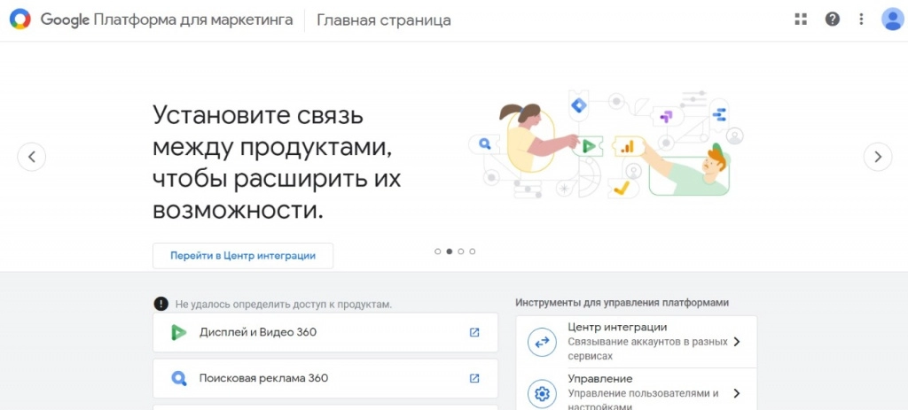Open the Поисковая реклама 360 card
The width and height of the screenshot is (908, 410).
[x=325, y=379]
